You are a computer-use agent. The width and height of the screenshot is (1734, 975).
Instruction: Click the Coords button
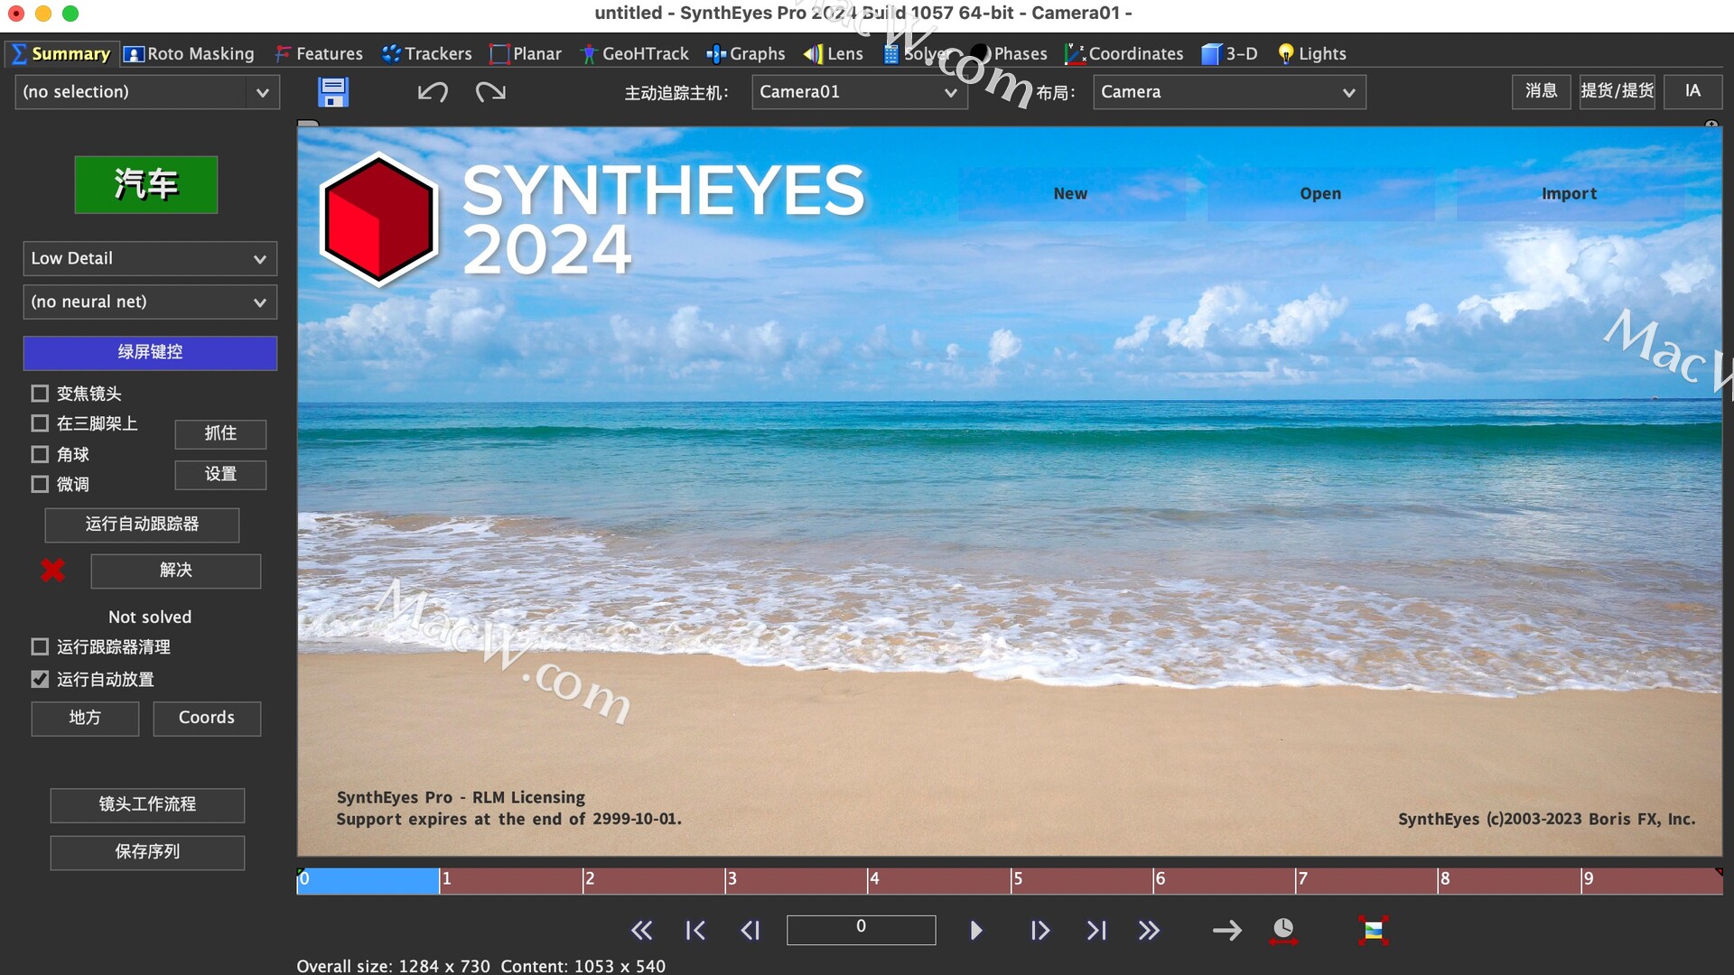click(x=207, y=718)
